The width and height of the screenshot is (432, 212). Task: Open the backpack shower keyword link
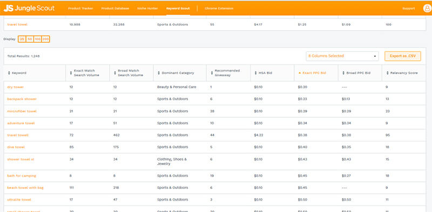click(22, 99)
